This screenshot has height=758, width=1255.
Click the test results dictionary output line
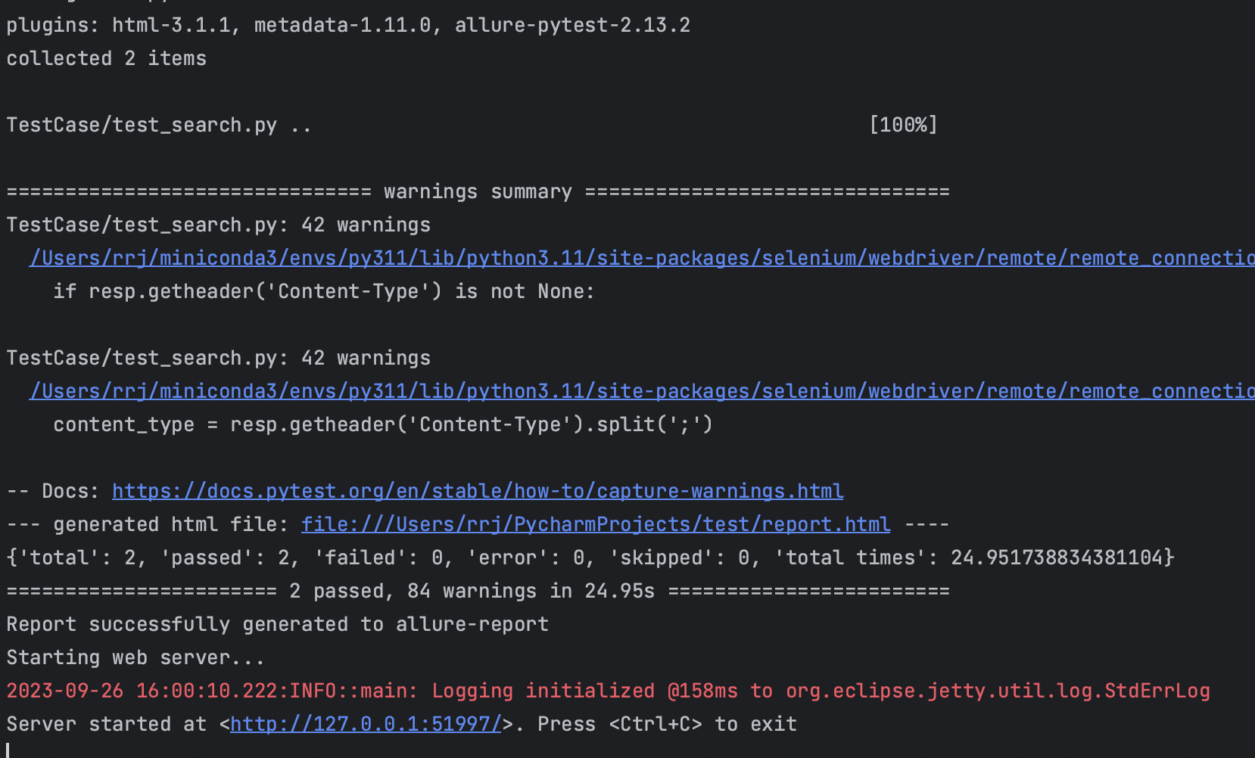click(x=589, y=558)
